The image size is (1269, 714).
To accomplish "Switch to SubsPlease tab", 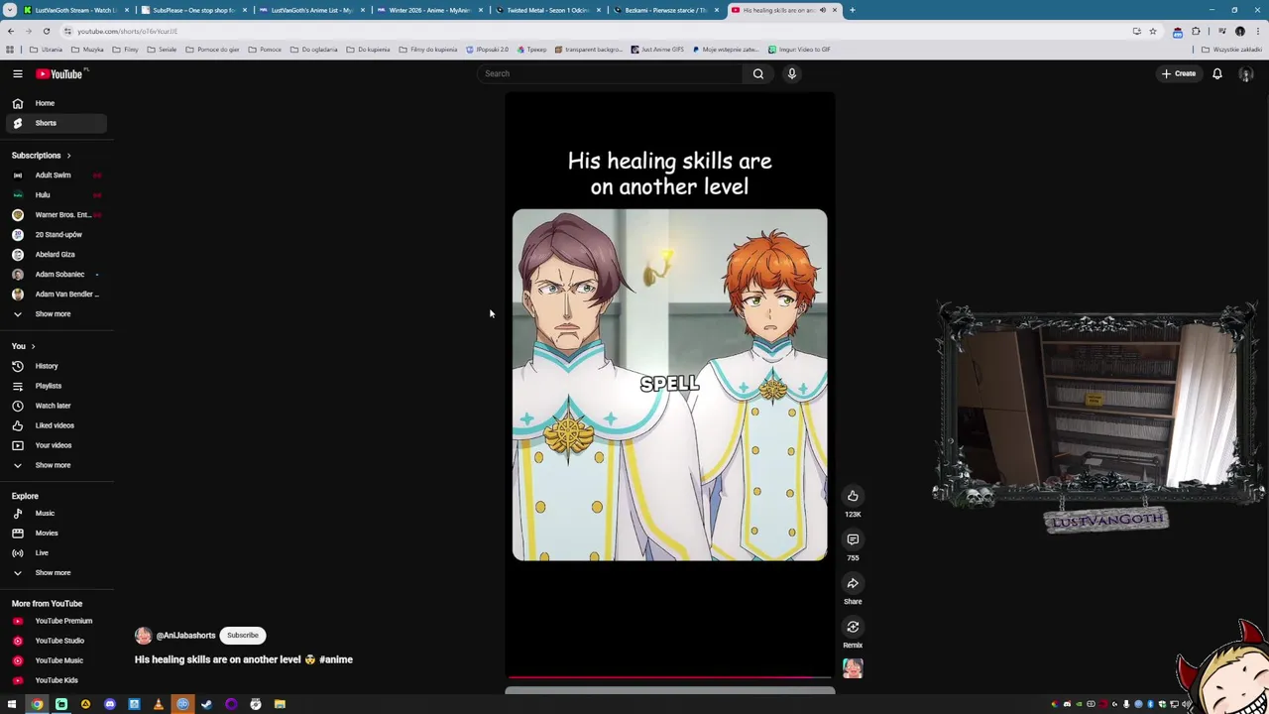I will click(193, 10).
